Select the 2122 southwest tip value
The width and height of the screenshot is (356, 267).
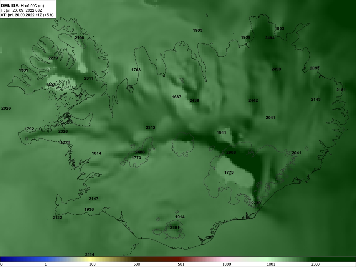57,218
